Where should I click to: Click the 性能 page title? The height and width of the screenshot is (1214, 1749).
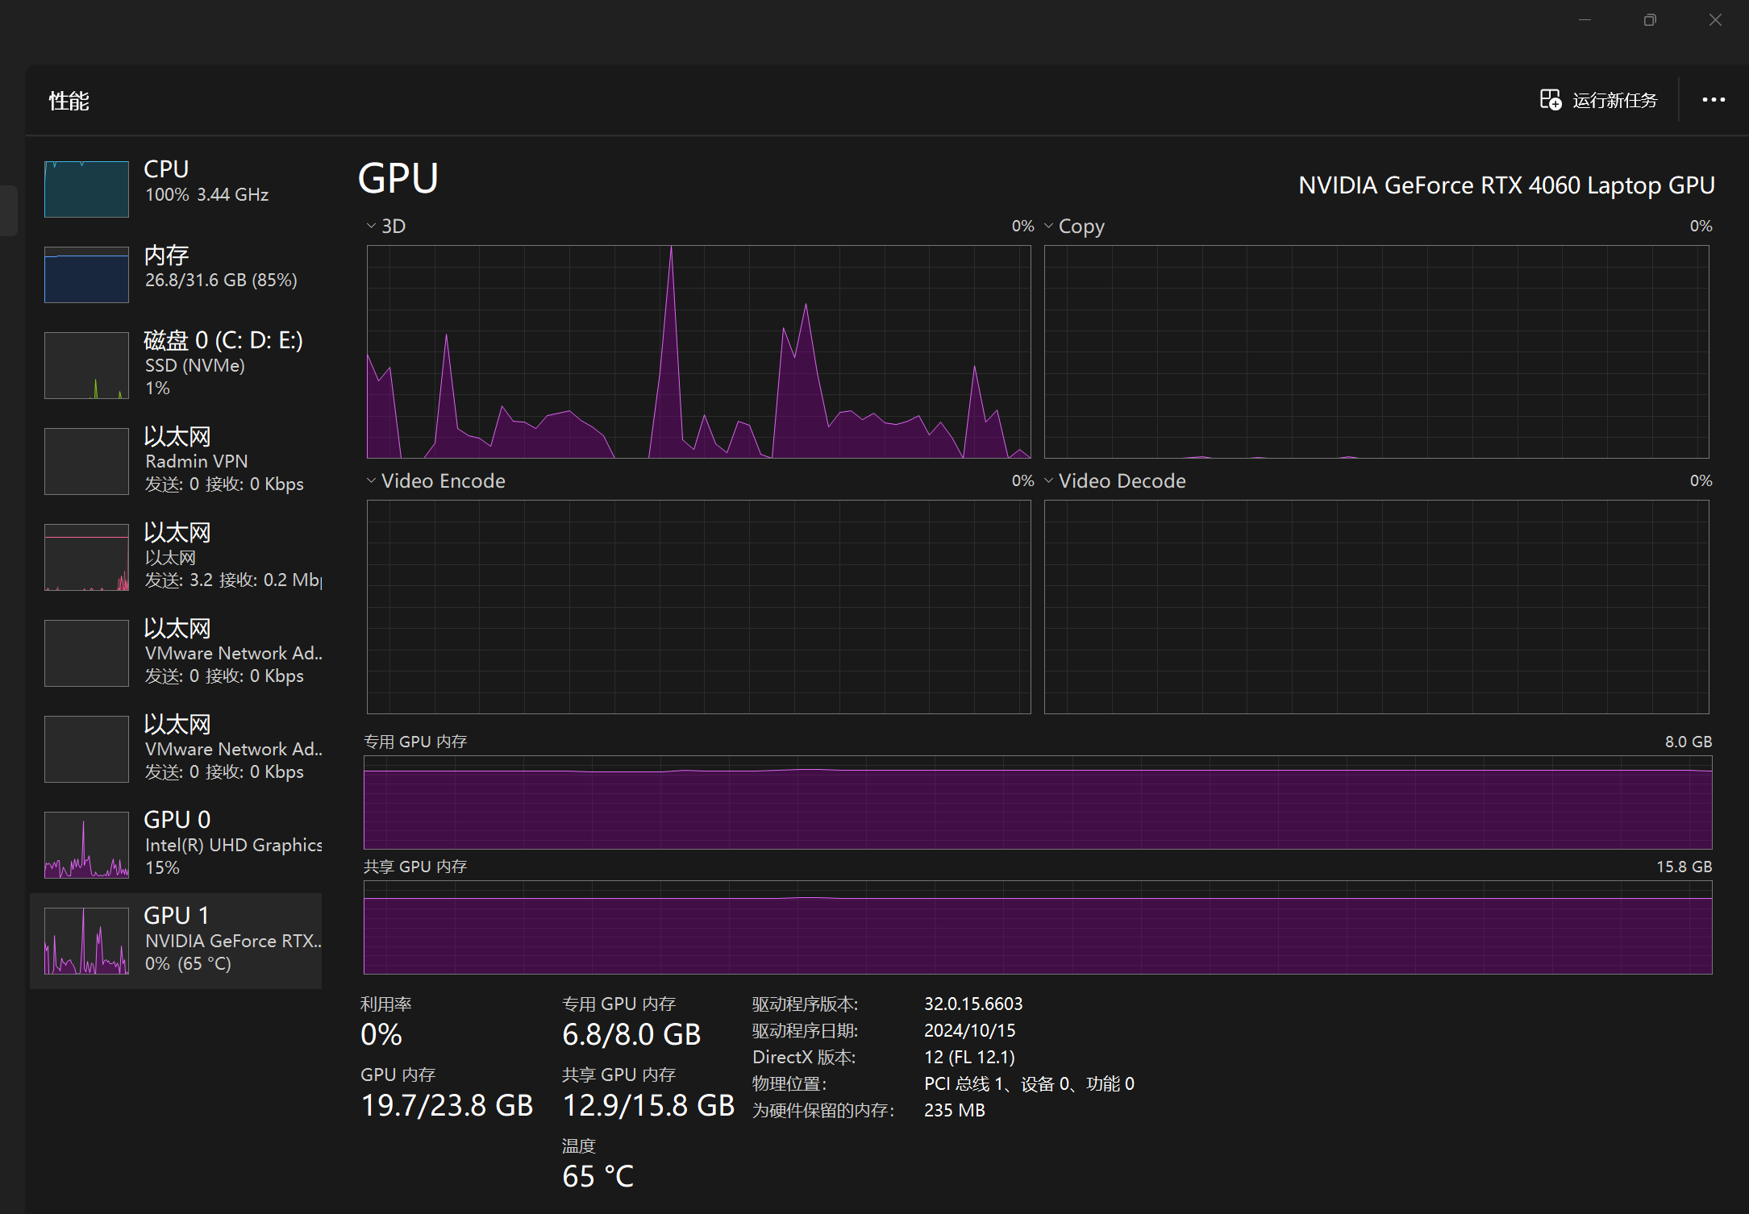pyautogui.click(x=69, y=101)
